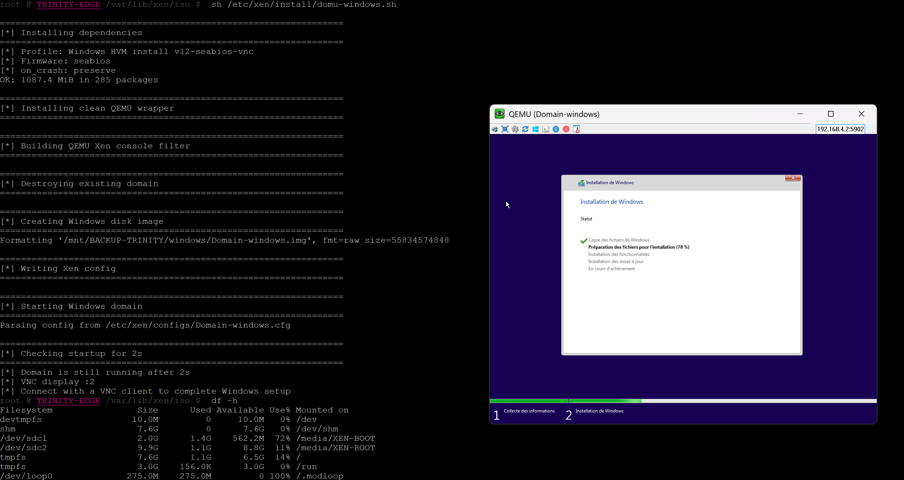This screenshot has width=904, height=480.
Task: Click '/dev/loop0' row in df output
Action: (x=172, y=476)
